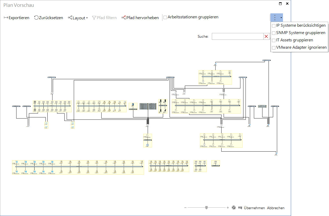Tick SNMP Systeme gruppieren checkbox
Screen dimensions: 329x216
click(274, 33)
